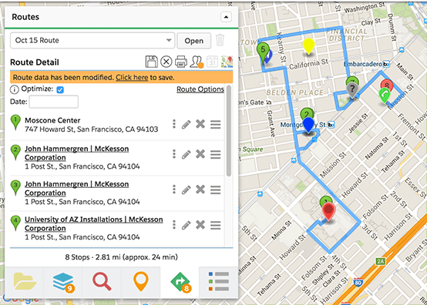Open more options for Moscone Center stop
Viewport: 427px width, 305px height.
[174, 124]
